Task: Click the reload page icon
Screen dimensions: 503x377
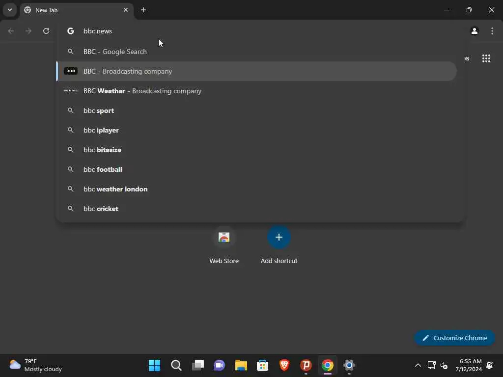Action: (x=46, y=31)
